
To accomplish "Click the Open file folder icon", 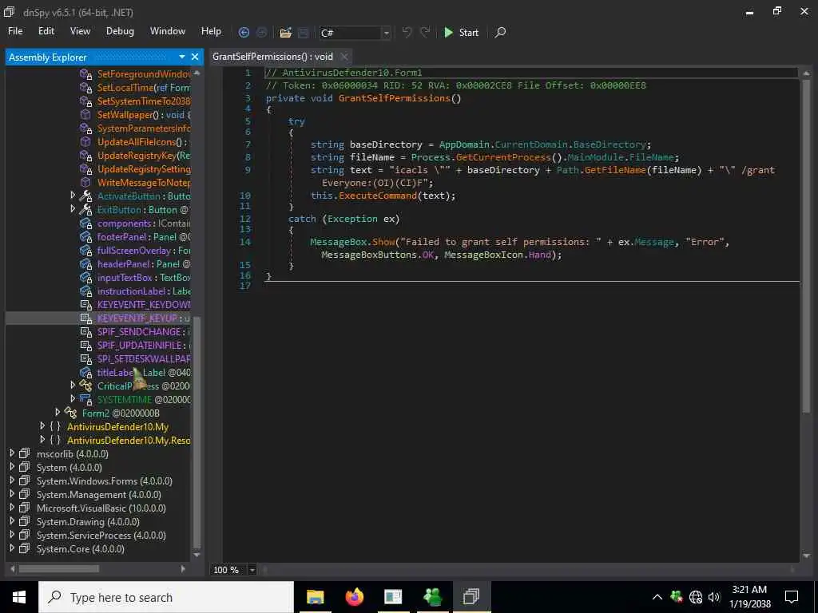I will click(285, 32).
